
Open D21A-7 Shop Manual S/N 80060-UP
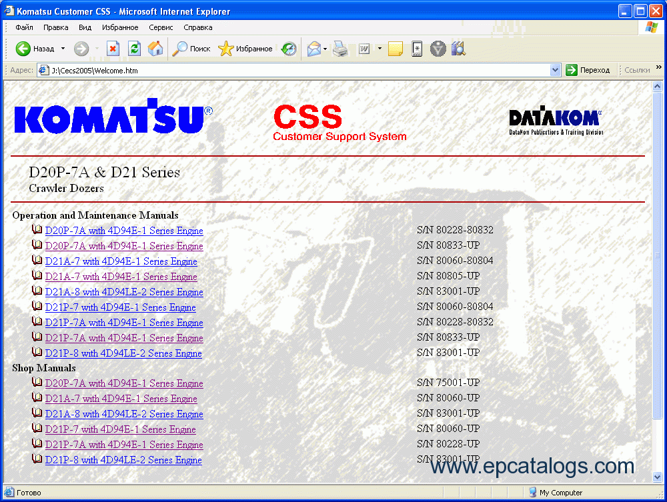coord(121,399)
